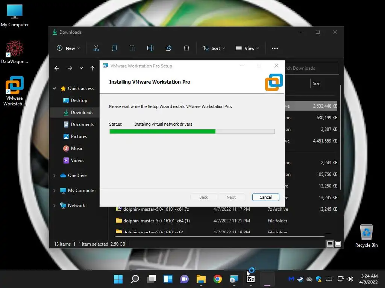Cancel the VMware Workstation Pro installation
This screenshot has width=385, height=288.
click(x=265, y=197)
